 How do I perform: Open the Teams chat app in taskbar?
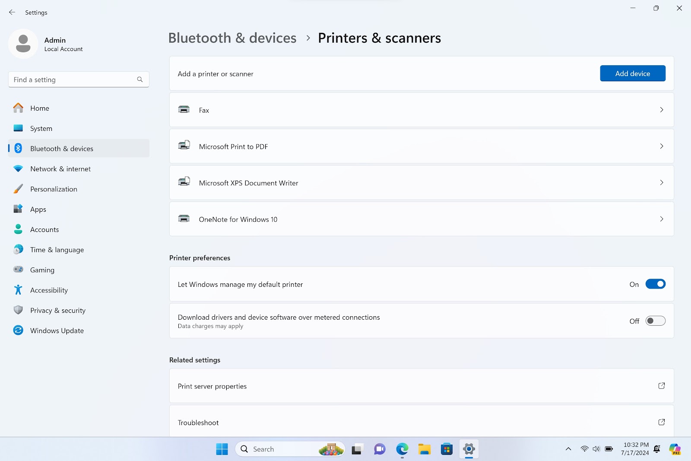pyautogui.click(x=380, y=449)
